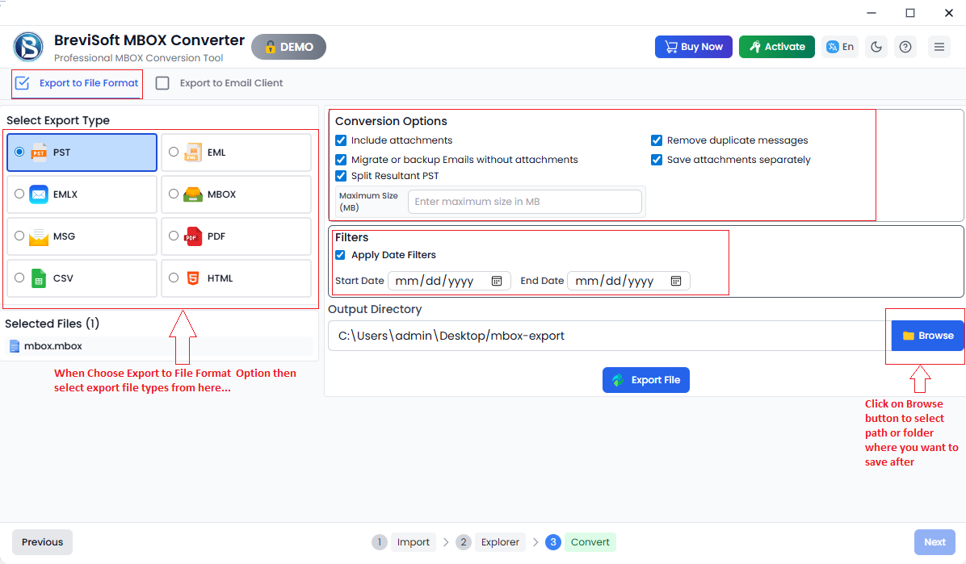
Task: Check Export to Email Client option
Action: pyautogui.click(x=162, y=83)
